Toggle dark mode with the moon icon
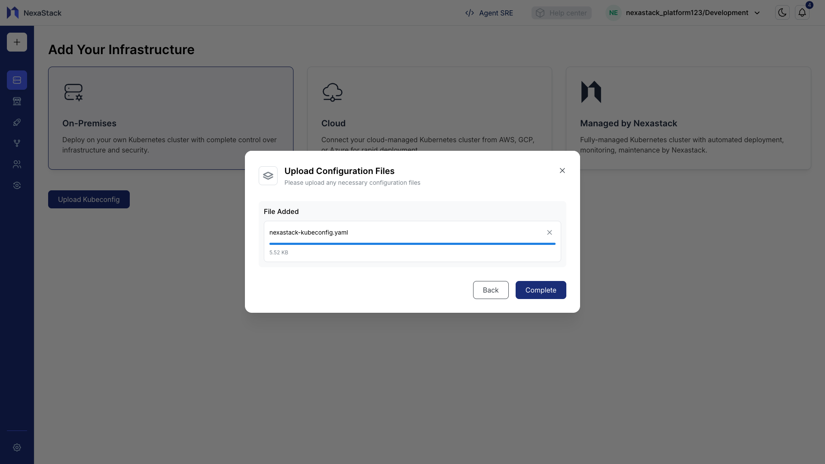This screenshot has height=464, width=825. click(782, 12)
